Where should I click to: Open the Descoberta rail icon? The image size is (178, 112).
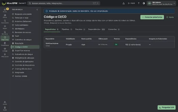click(5, 21)
